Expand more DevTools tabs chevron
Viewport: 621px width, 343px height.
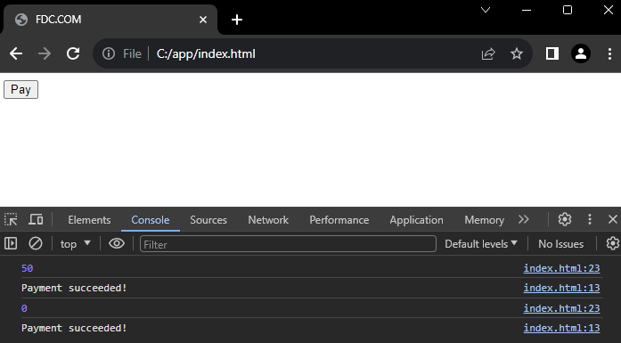pyautogui.click(x=524, y=219)
